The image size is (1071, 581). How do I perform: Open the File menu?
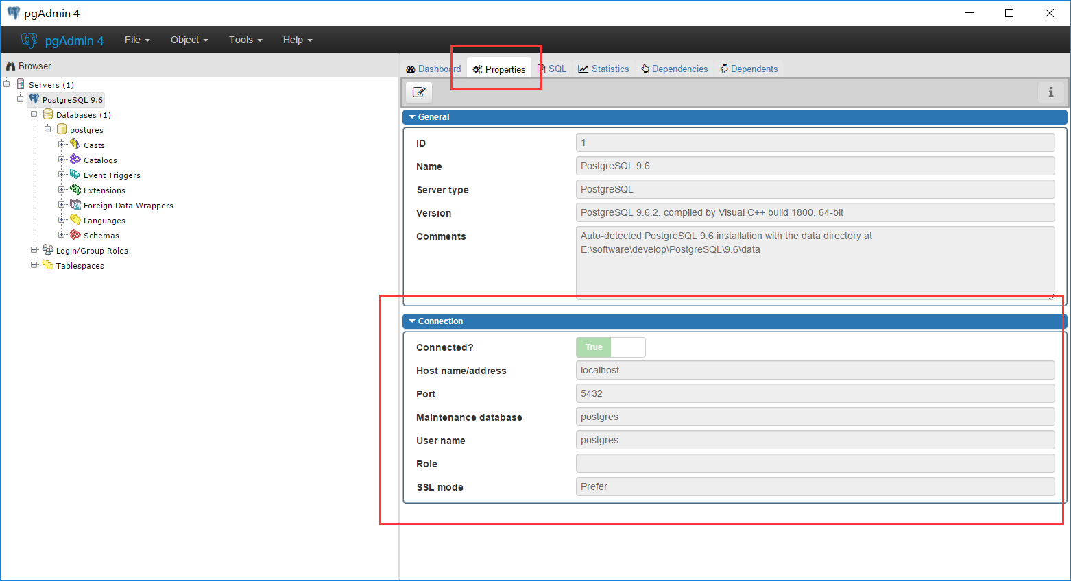point(137,40)
